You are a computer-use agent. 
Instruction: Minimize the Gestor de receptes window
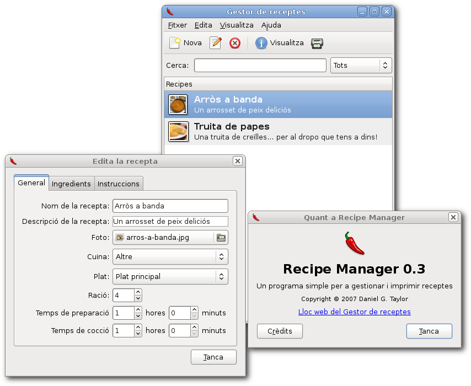(x=362, y=12)
